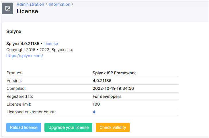Select the version value 4.0.21185 in the table
The image size is (209, 138).
tap(102, 81)
